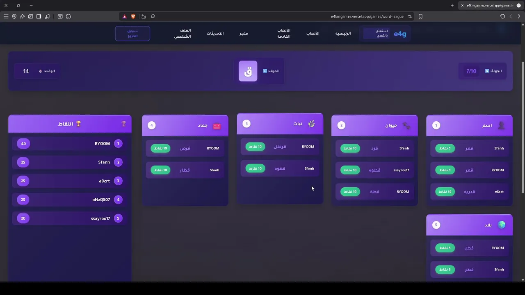This screenshot has height=295, width=525.
Task: Open الألعاب القادمة upcoming games
Action: point(284,34)
